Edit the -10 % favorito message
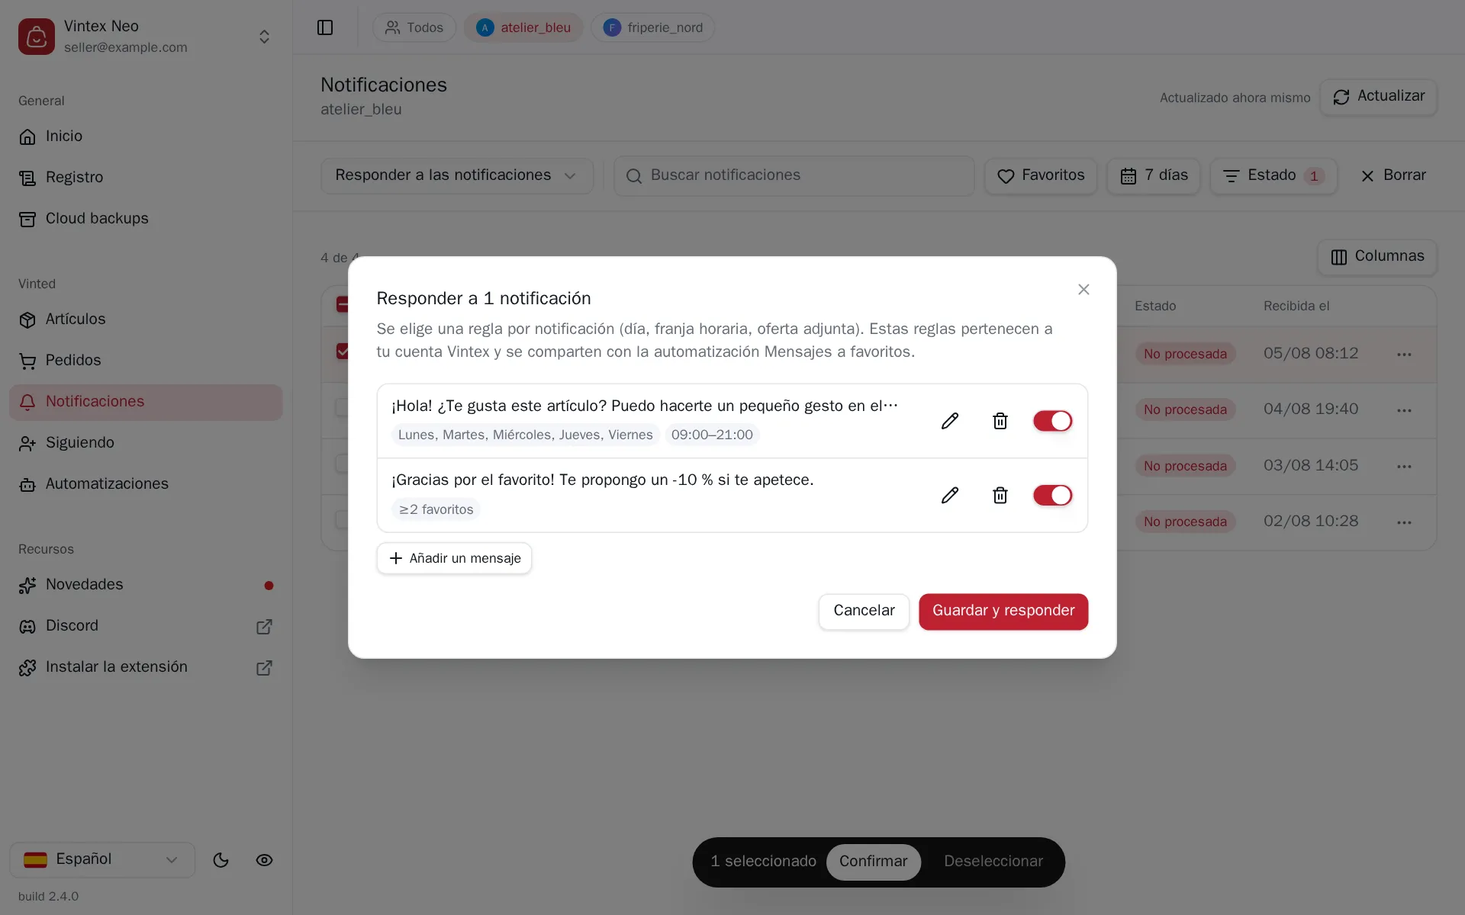This screenshot has width=1465, height=915. click(x=949, y=496)
